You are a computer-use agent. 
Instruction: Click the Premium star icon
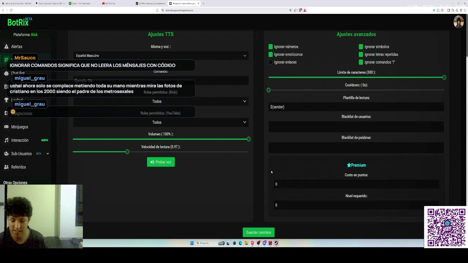click(x=349, y=165)
